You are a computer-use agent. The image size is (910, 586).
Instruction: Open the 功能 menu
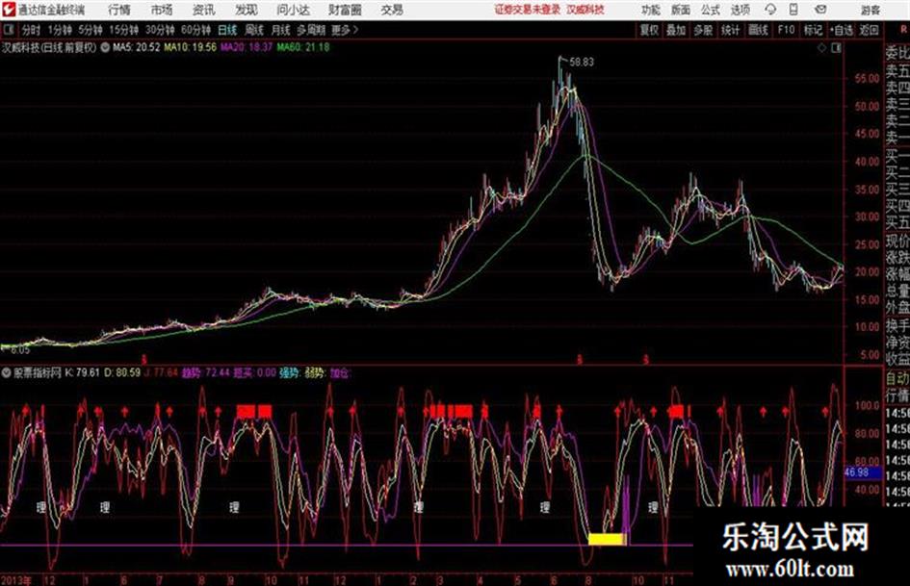[651, 10]
